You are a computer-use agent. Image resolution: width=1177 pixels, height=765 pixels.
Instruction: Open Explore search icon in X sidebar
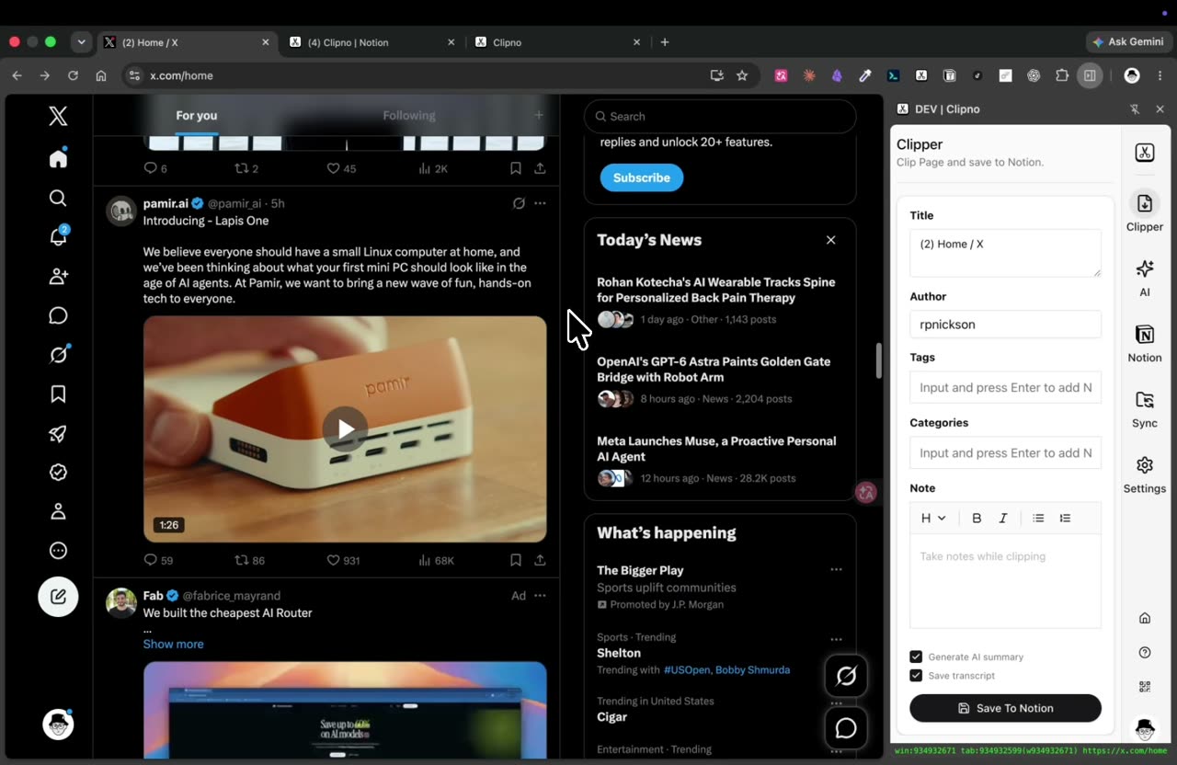[58, 198]
